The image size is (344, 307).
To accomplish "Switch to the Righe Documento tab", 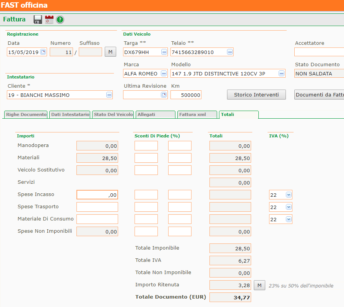I will click(x=26, y=114).
